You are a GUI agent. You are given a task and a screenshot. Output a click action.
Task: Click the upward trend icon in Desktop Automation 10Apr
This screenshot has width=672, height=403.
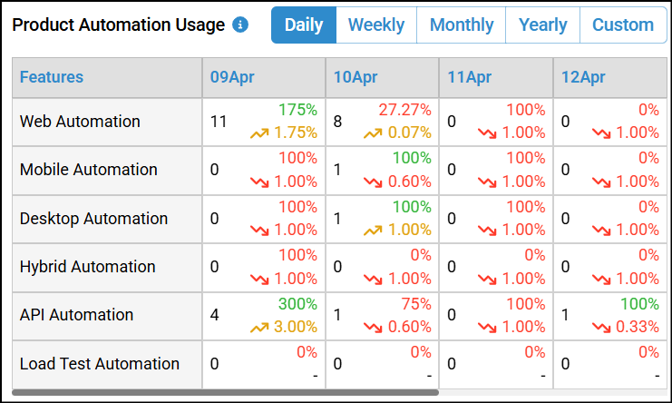pyautogui.click(x=375, y=231)
